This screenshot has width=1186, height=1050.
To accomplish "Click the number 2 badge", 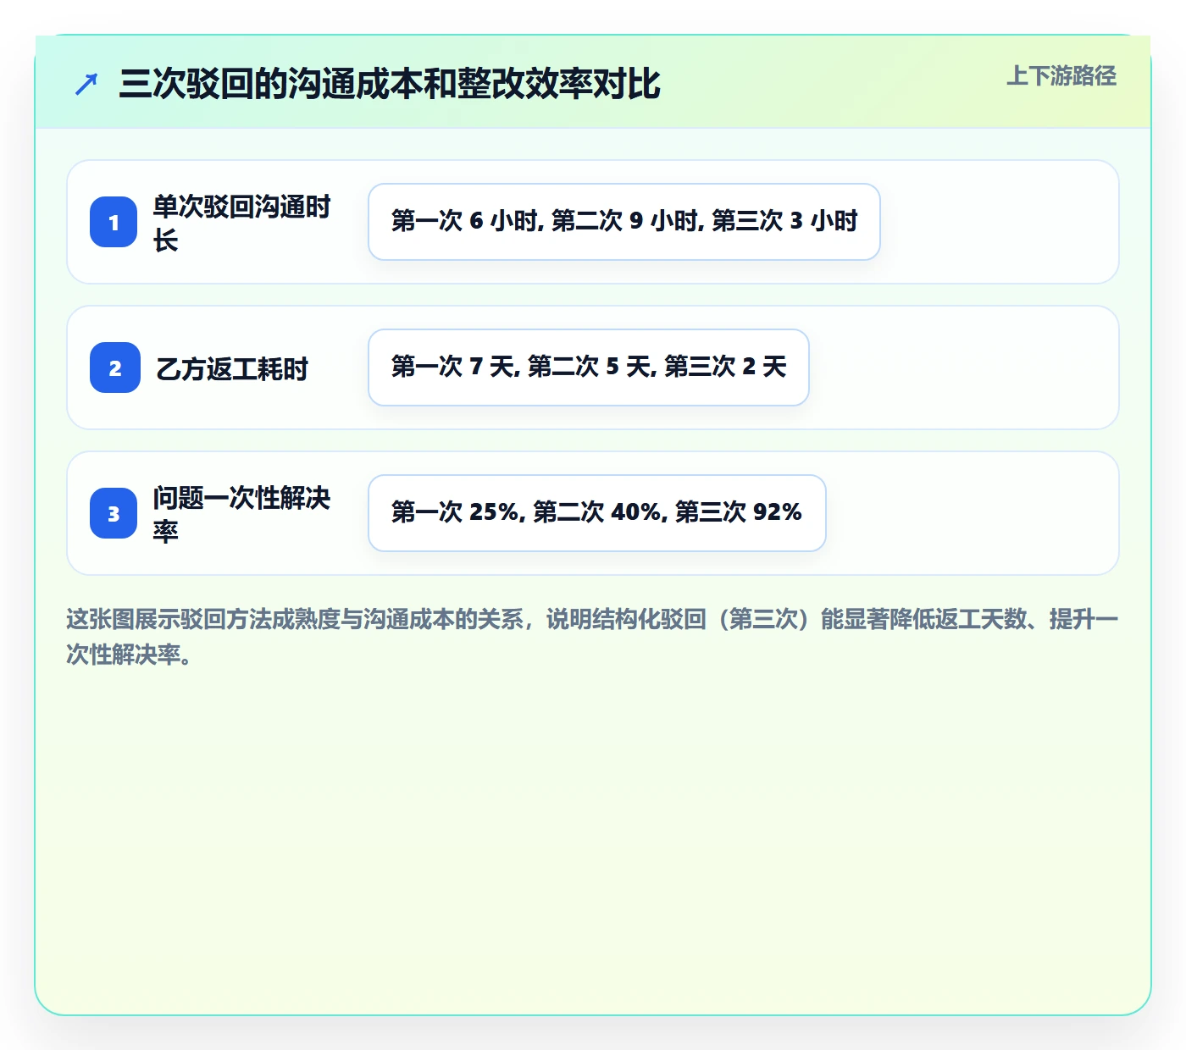I will point(115,367).
